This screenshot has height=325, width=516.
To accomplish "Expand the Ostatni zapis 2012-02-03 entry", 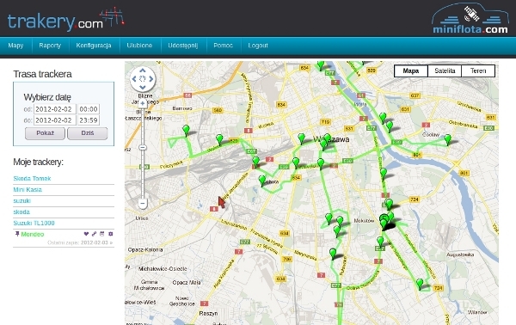I will click(80, 242).
